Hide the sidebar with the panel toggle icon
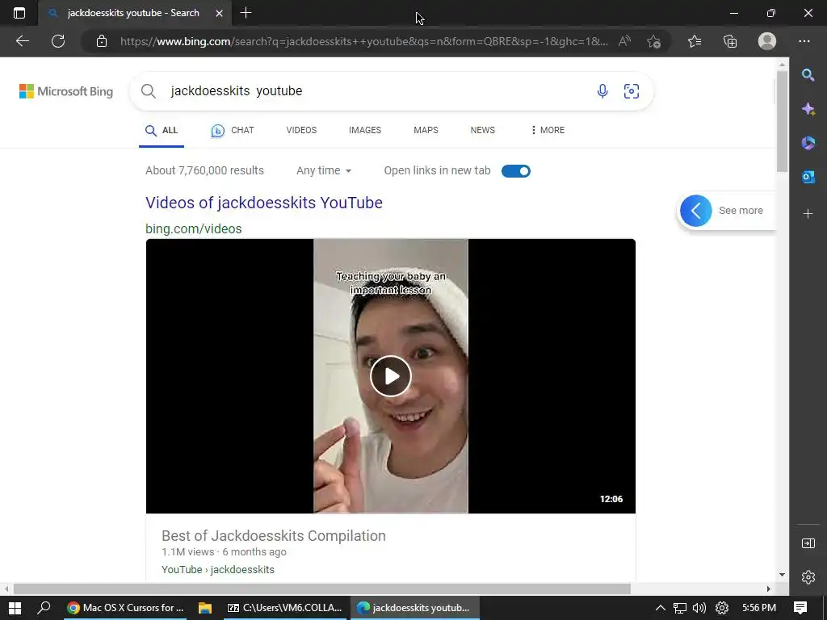827x620 pixels. point(808,543)
